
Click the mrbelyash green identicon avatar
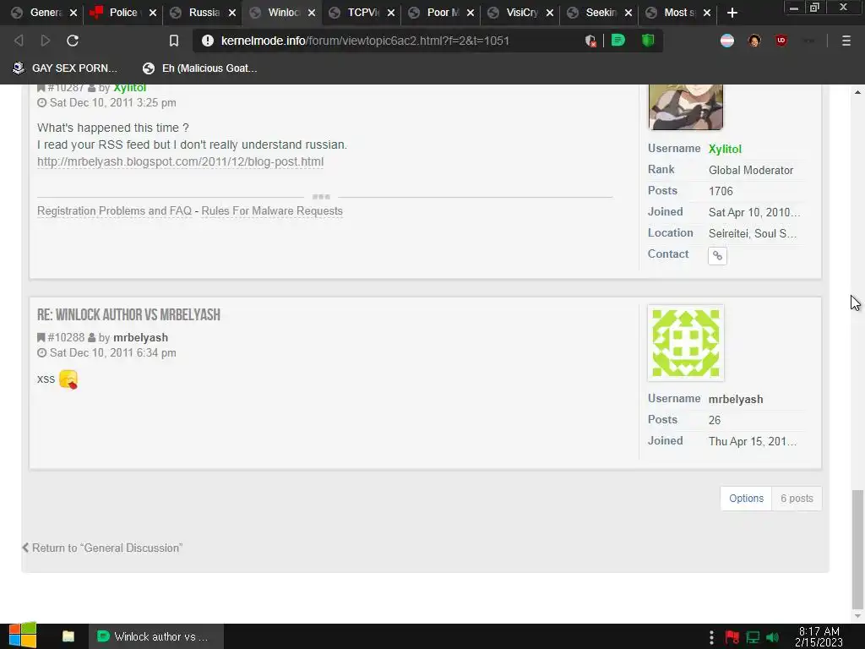coord(686,343)
